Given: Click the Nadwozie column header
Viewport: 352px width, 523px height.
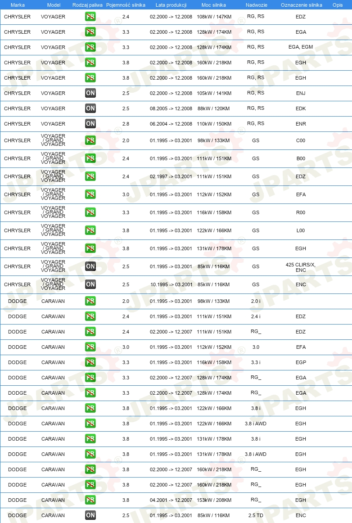Looking at the screenshot, I should pos(256,5).
